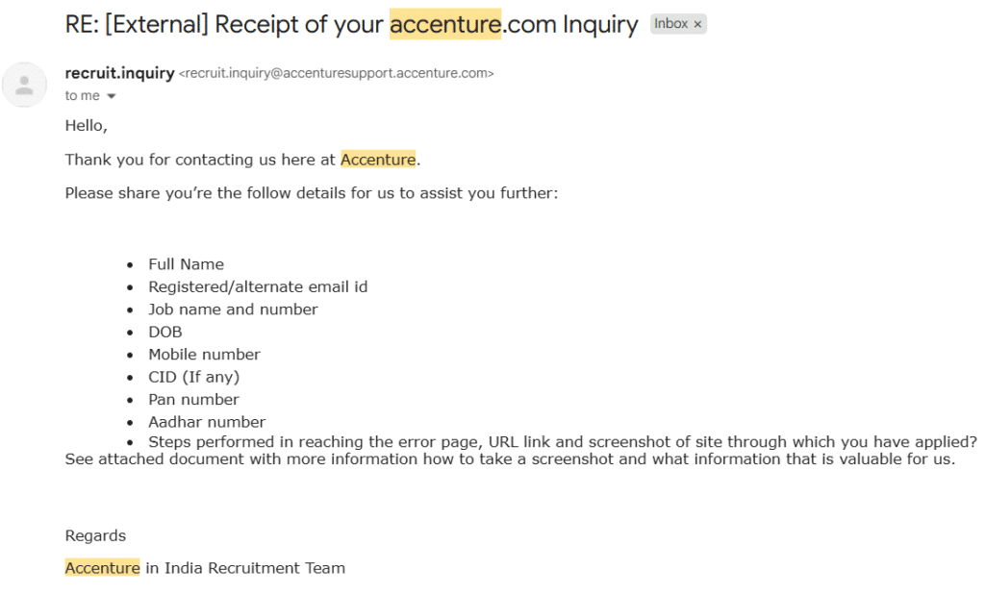Expand the recipient details via to-me arrow
Screen dimensions: 985x595
(x=112, y=95)
